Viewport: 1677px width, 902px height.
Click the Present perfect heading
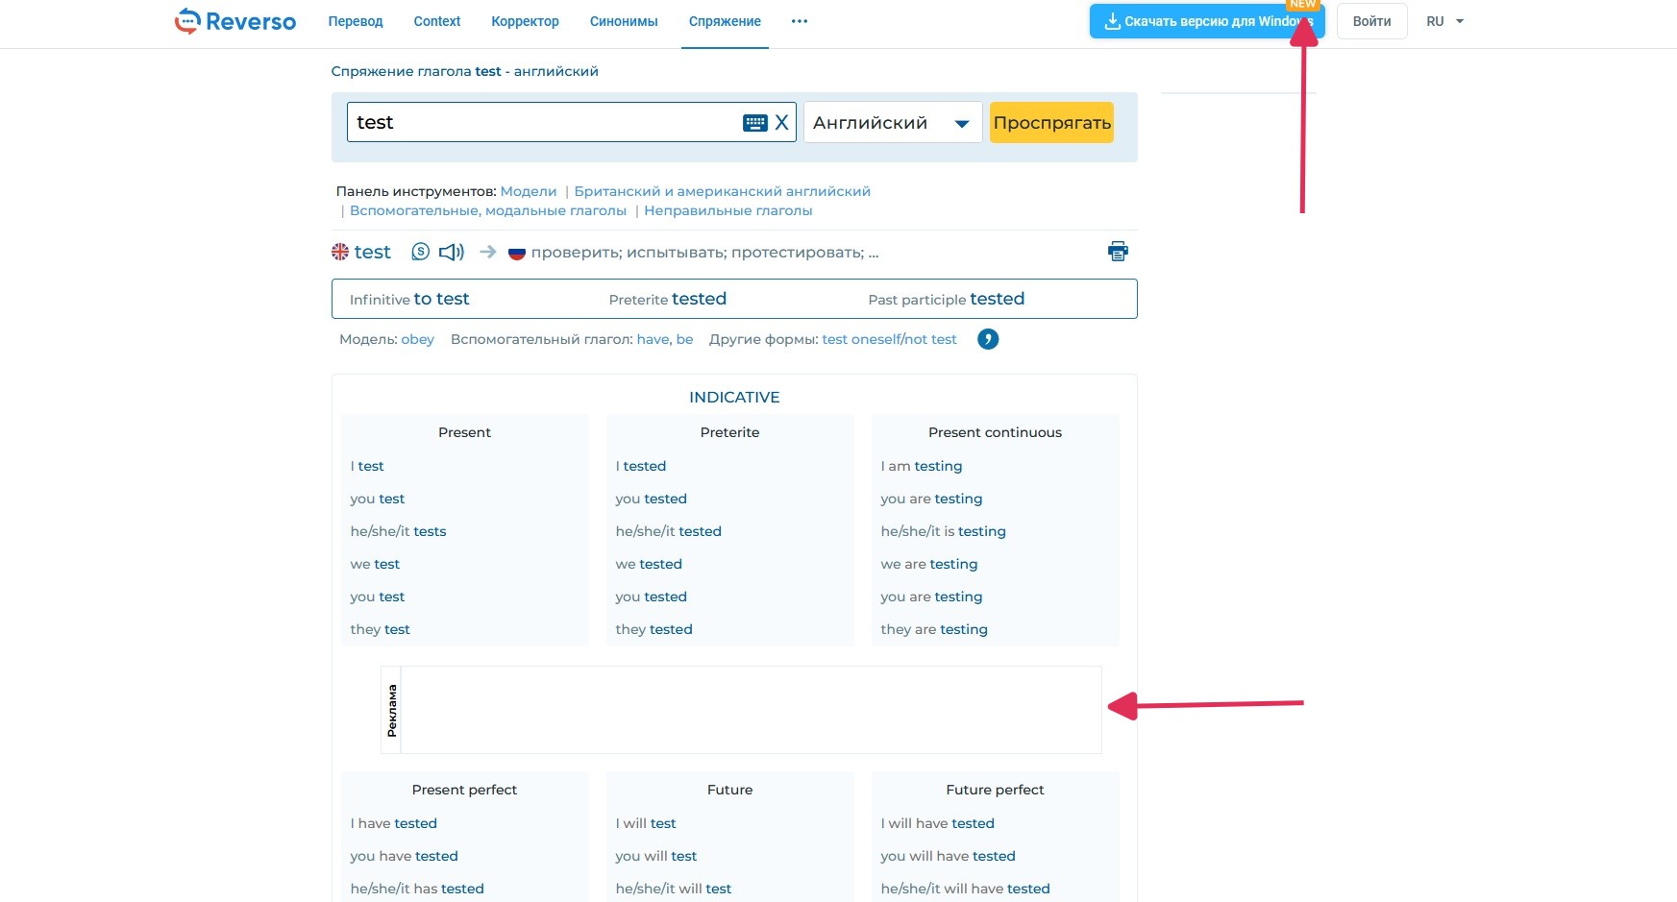[464, 790]
